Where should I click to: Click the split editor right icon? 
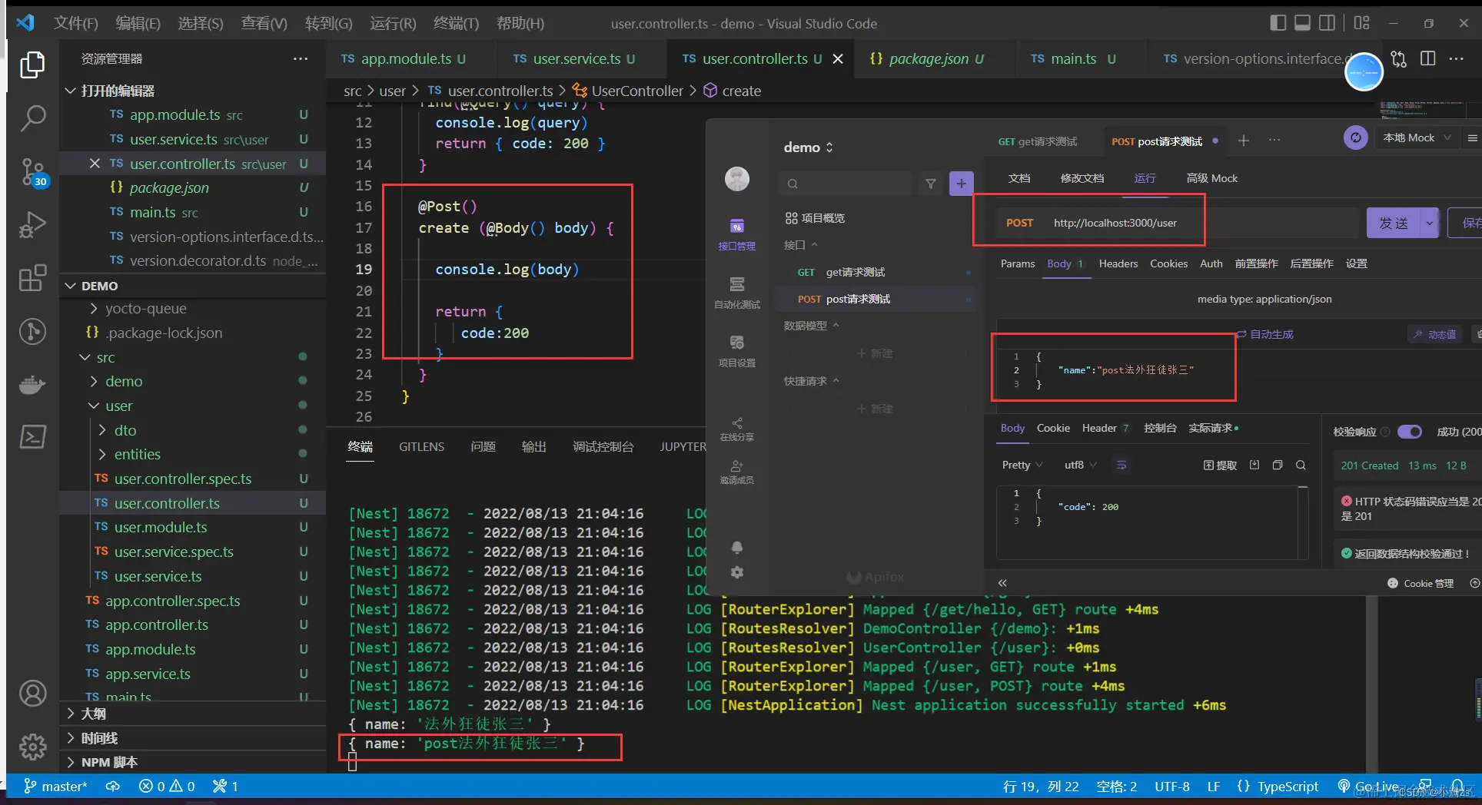point(1428,58)
